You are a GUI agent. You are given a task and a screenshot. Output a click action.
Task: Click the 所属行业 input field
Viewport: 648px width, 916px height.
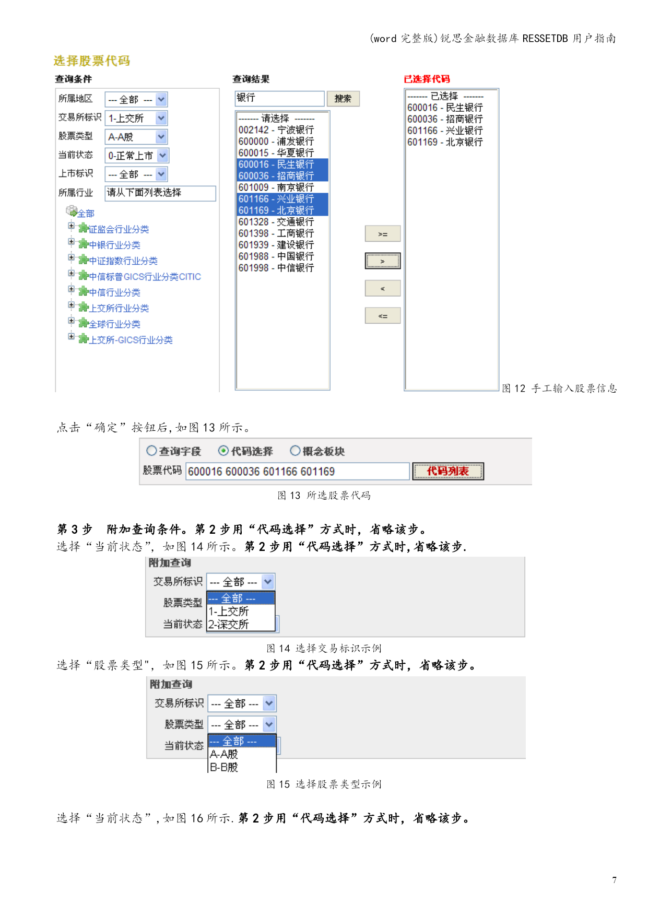click(x=160, y=193)
